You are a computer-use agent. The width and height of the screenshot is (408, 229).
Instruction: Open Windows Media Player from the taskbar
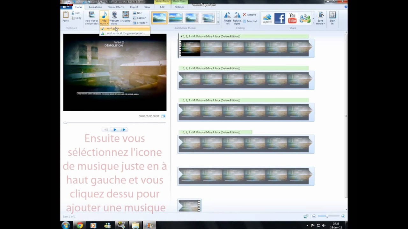tap(93, 226)
